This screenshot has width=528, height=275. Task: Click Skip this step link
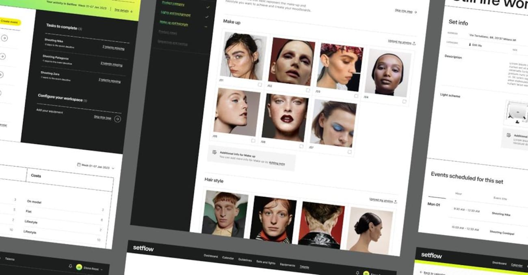point(404,11)
